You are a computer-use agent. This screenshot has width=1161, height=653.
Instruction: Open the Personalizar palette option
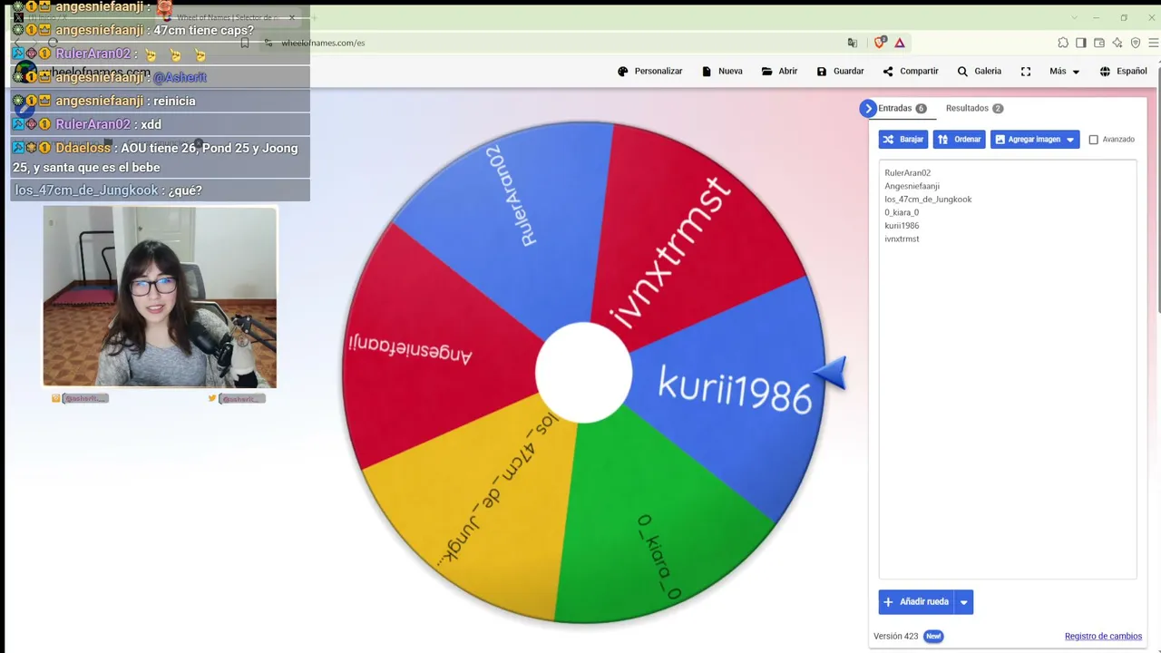tap(649, 71)
